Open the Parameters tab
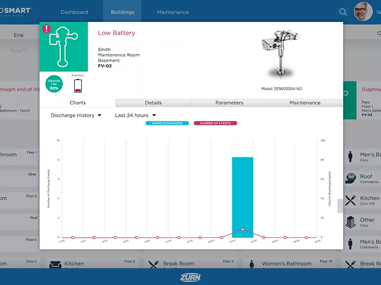The image size is (381, 285). 229,103
